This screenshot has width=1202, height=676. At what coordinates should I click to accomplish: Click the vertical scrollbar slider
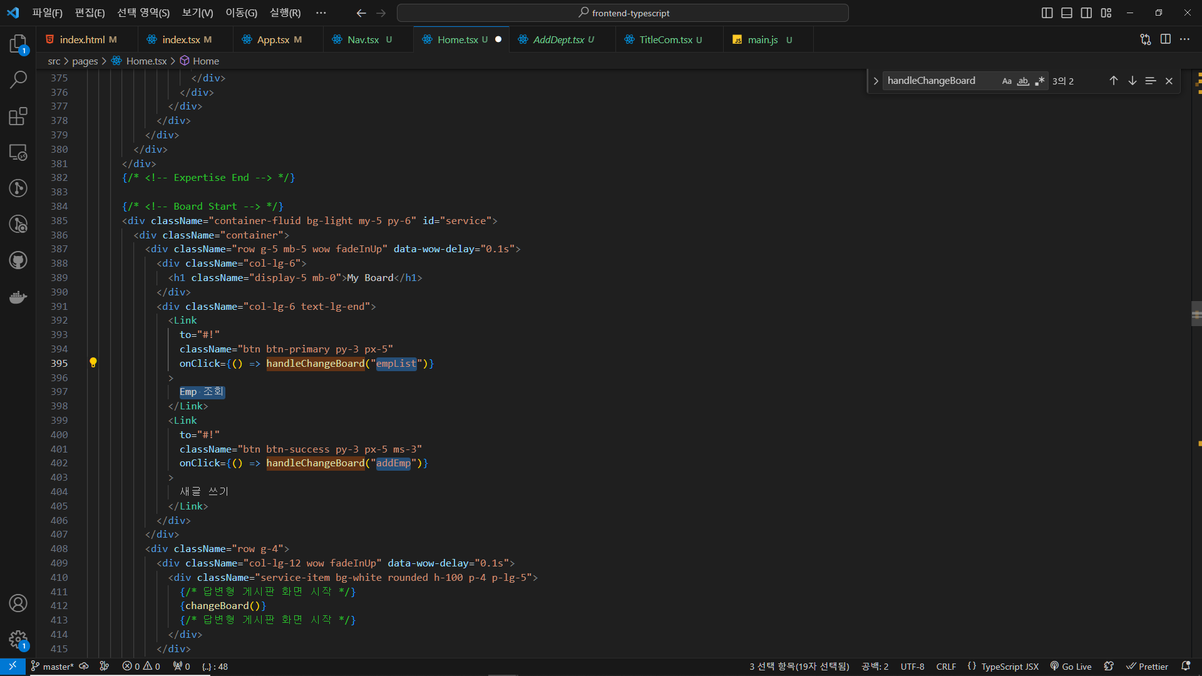tap(1196, 314)
